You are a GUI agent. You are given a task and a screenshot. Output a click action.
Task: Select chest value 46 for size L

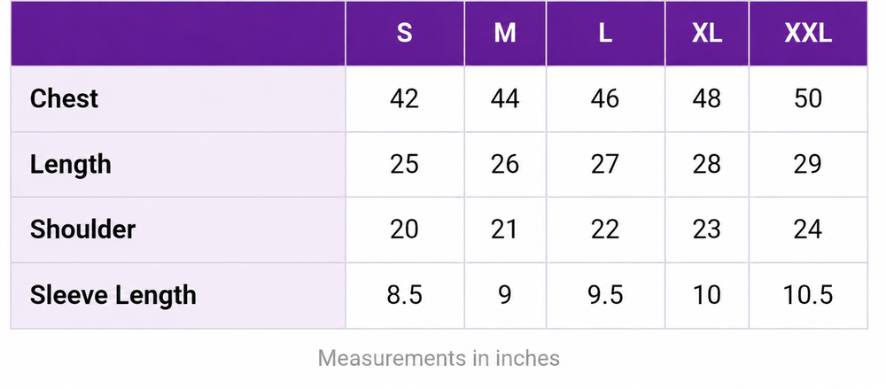pyautogui.click(x=605, y=99)
